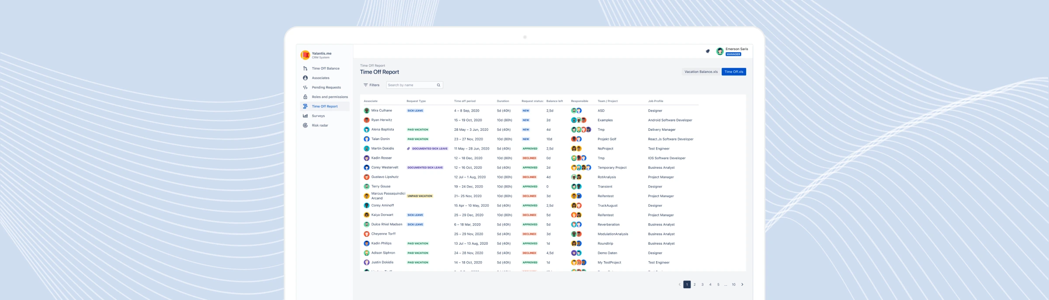Click the Yalantis.me logo

coord(305,55)
